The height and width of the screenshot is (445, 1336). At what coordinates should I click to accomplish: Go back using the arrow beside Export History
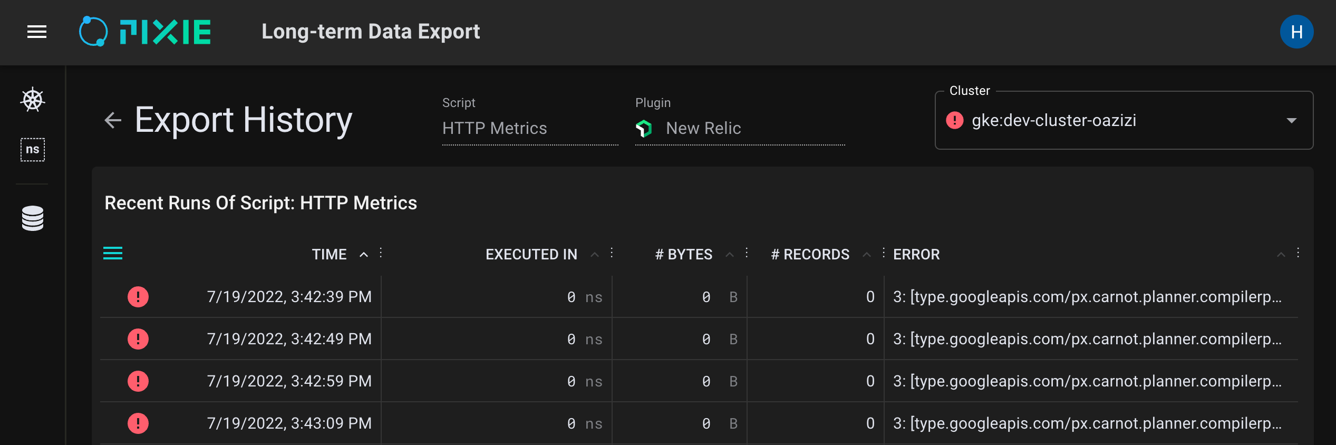pyautogui.click(x=113, y=121)
